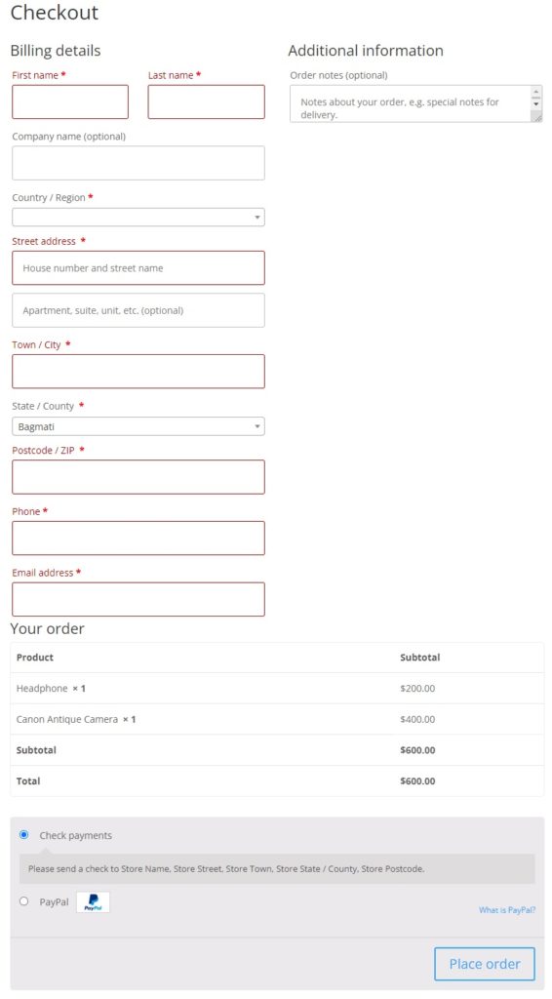Focus the Email address field

point(138,600)
